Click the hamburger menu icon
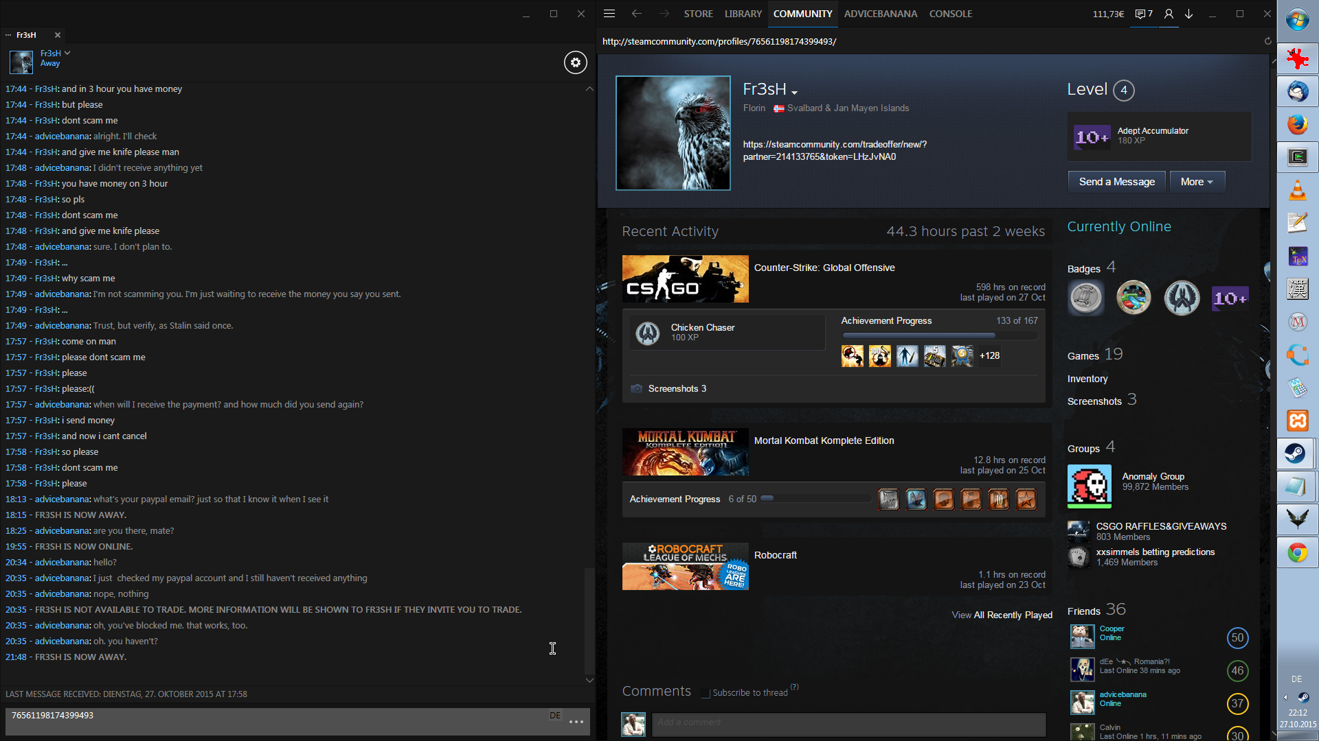The width and height of the screenshot is (1319, 741). pos(609,14)
